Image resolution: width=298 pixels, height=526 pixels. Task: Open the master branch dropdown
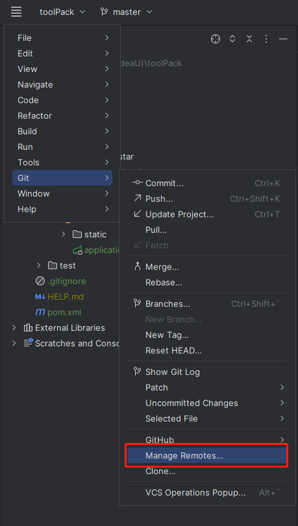click(126, 12)
